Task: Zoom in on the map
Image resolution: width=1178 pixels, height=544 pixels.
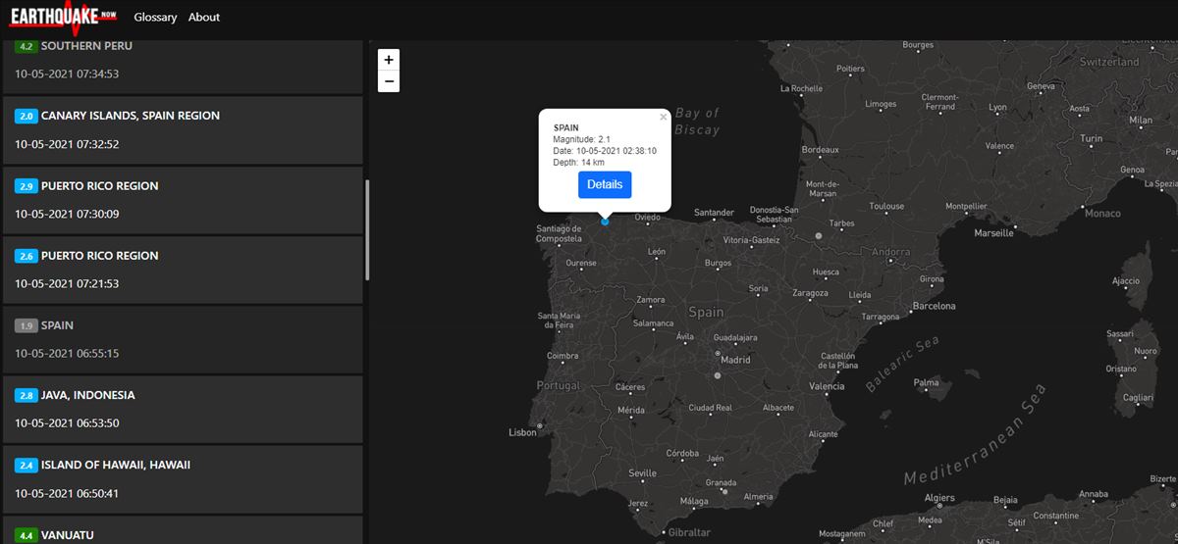Action: point(390,59)
